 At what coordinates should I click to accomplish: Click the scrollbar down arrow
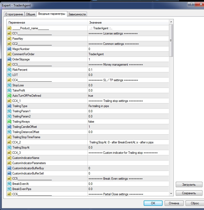point(171,194)
